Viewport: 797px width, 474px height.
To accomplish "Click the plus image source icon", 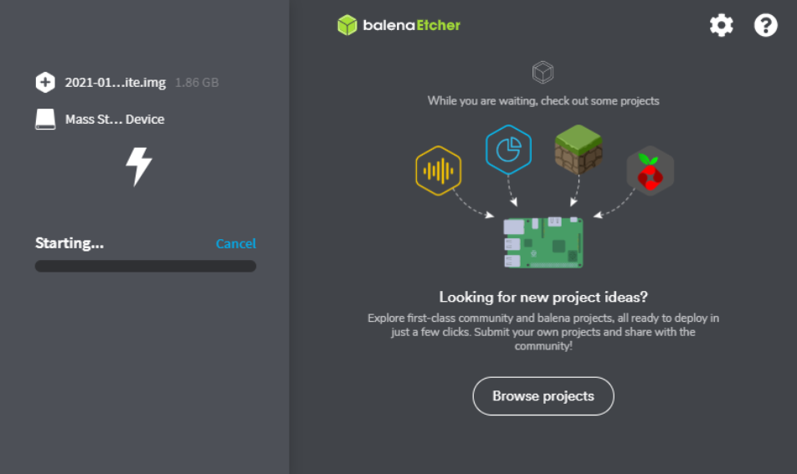I will click(x=45, y=82).
